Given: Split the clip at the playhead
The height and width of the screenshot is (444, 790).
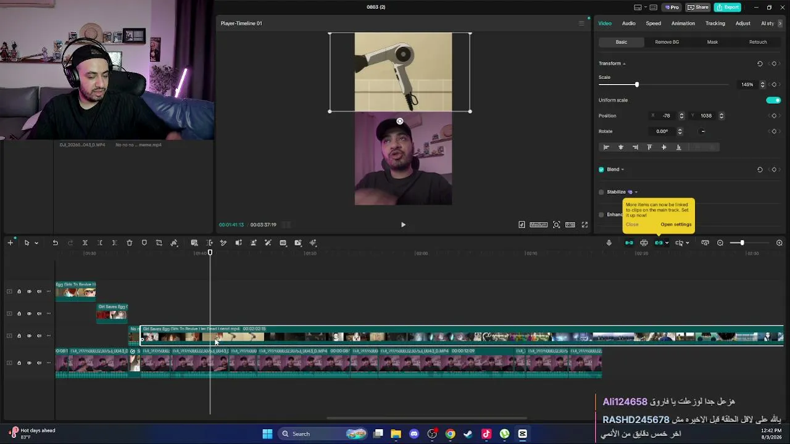Looking at the screenshot, I should point(85,243).
